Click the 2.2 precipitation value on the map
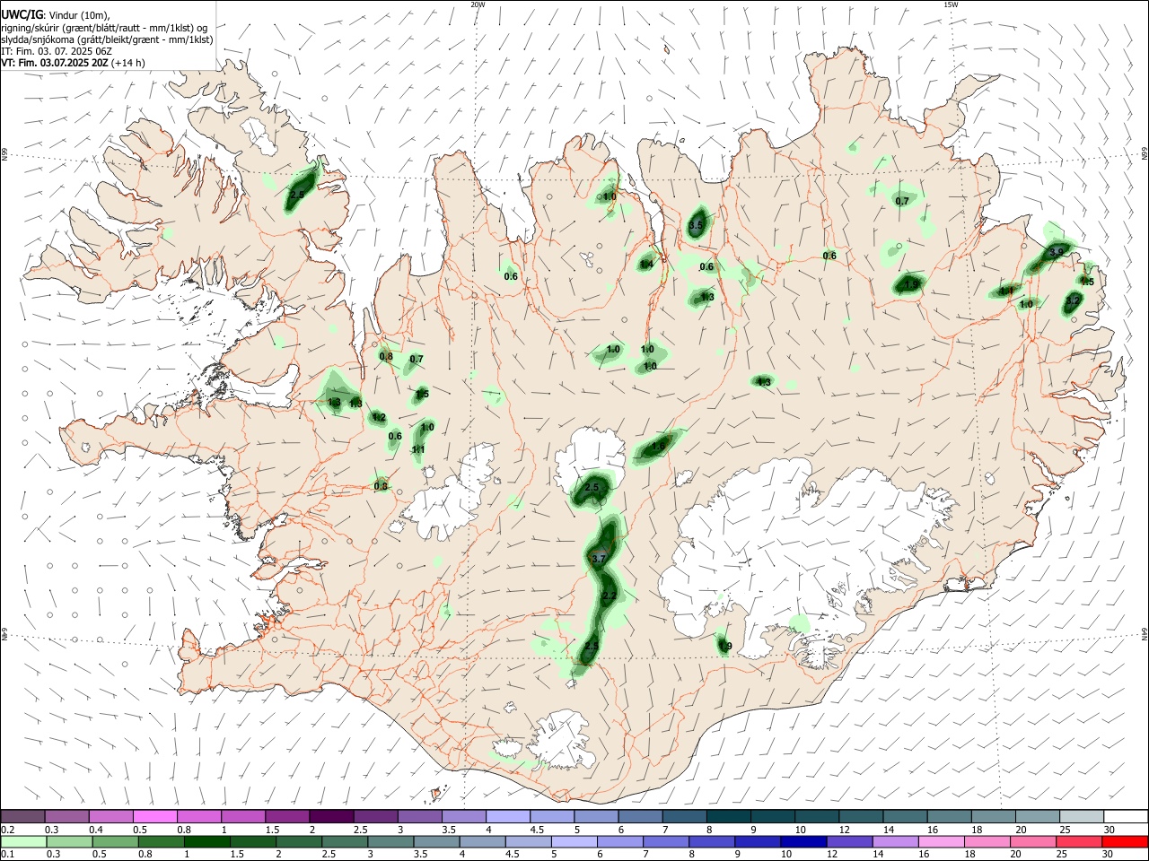Image resolution: width=1149 pixels, height=861 pixels. pyautogui.click(x=610, y=596)
